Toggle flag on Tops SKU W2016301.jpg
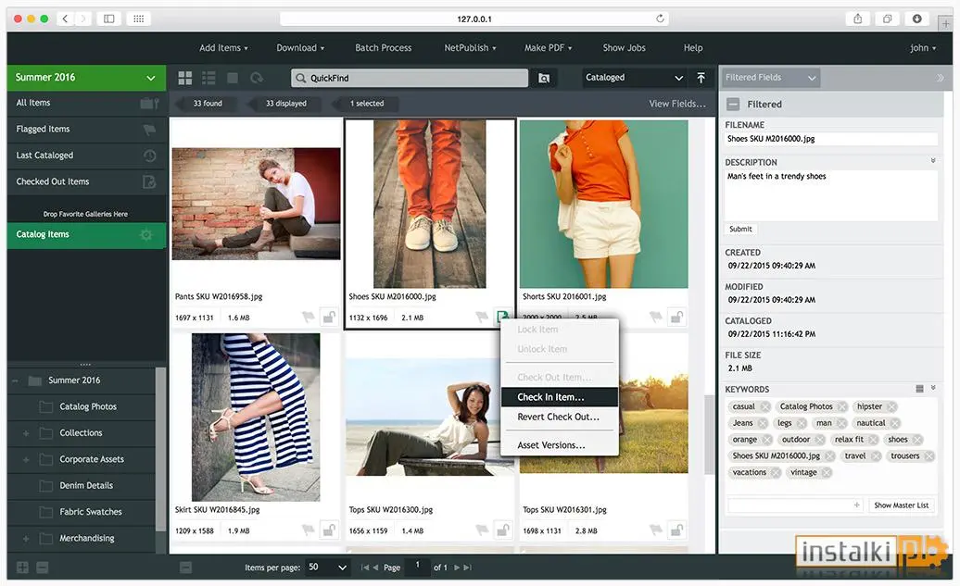This screenshot has width=960, height=586. coord(656,530)
